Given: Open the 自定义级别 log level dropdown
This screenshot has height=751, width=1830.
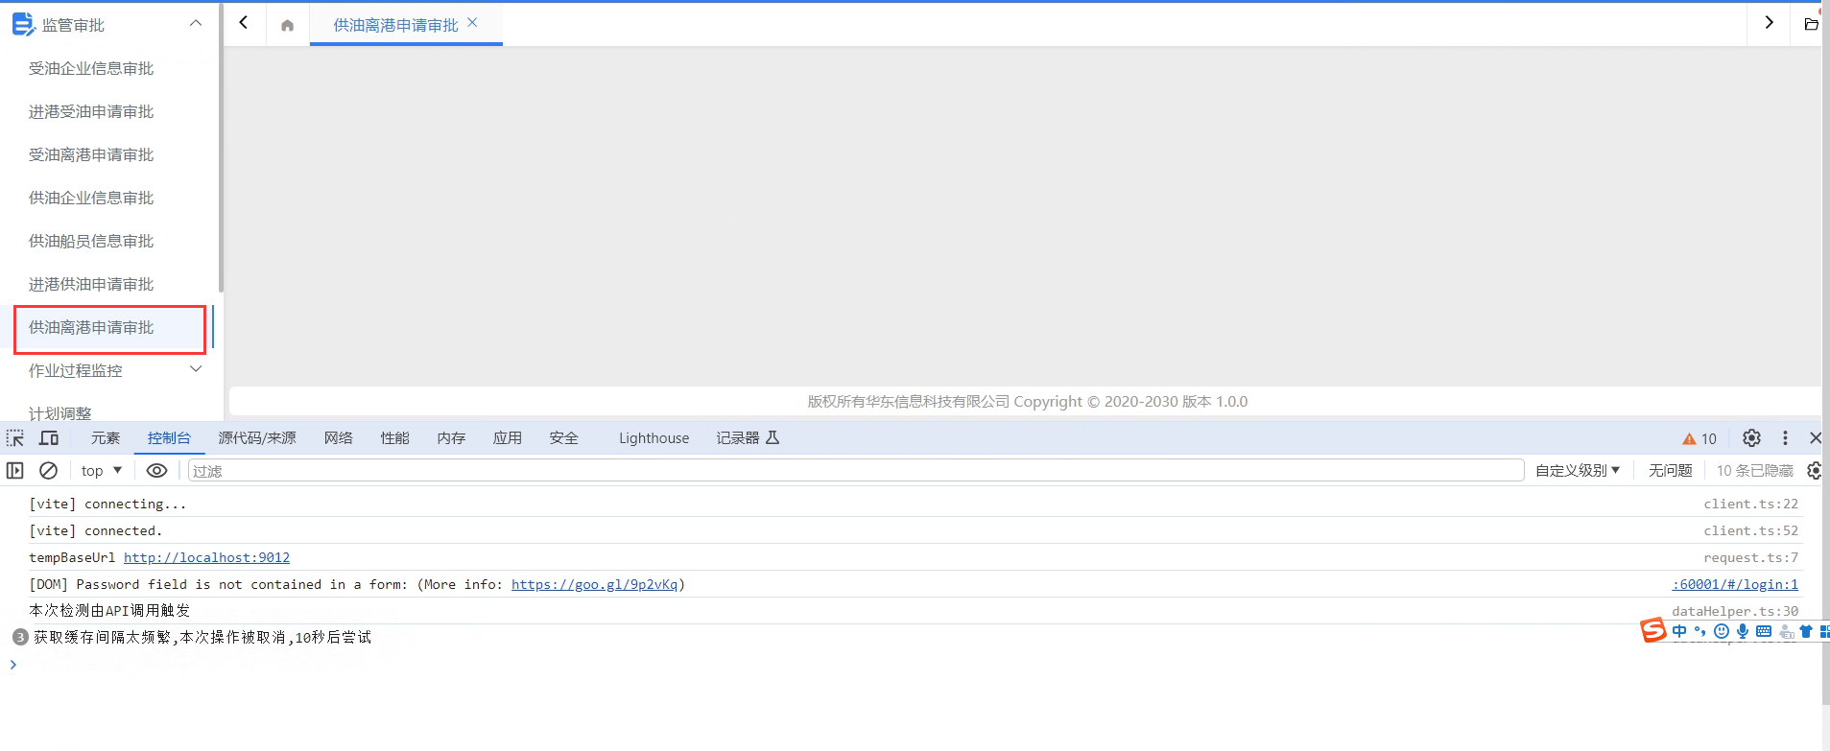Looking at the screenshot, I should pyautogui.click(x=1578, y=471).
